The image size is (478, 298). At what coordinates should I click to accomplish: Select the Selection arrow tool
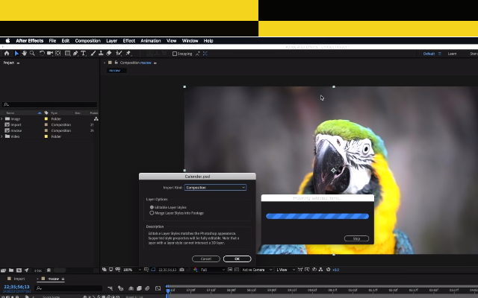click(x=16, y=54)
